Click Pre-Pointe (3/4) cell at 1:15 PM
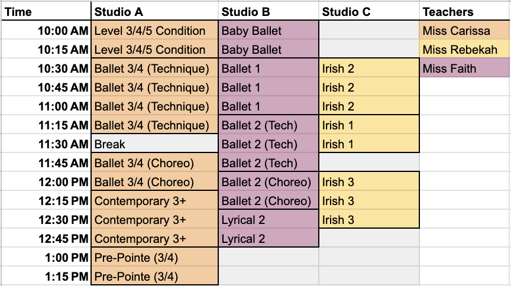The width and height of the screenshot is (511, 286). pos(155,277)
